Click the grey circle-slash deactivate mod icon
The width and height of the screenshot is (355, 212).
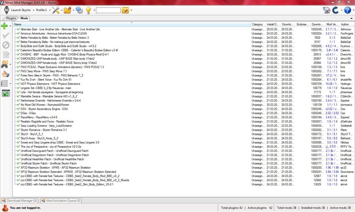pyautogui.click(x=6, y=45)
